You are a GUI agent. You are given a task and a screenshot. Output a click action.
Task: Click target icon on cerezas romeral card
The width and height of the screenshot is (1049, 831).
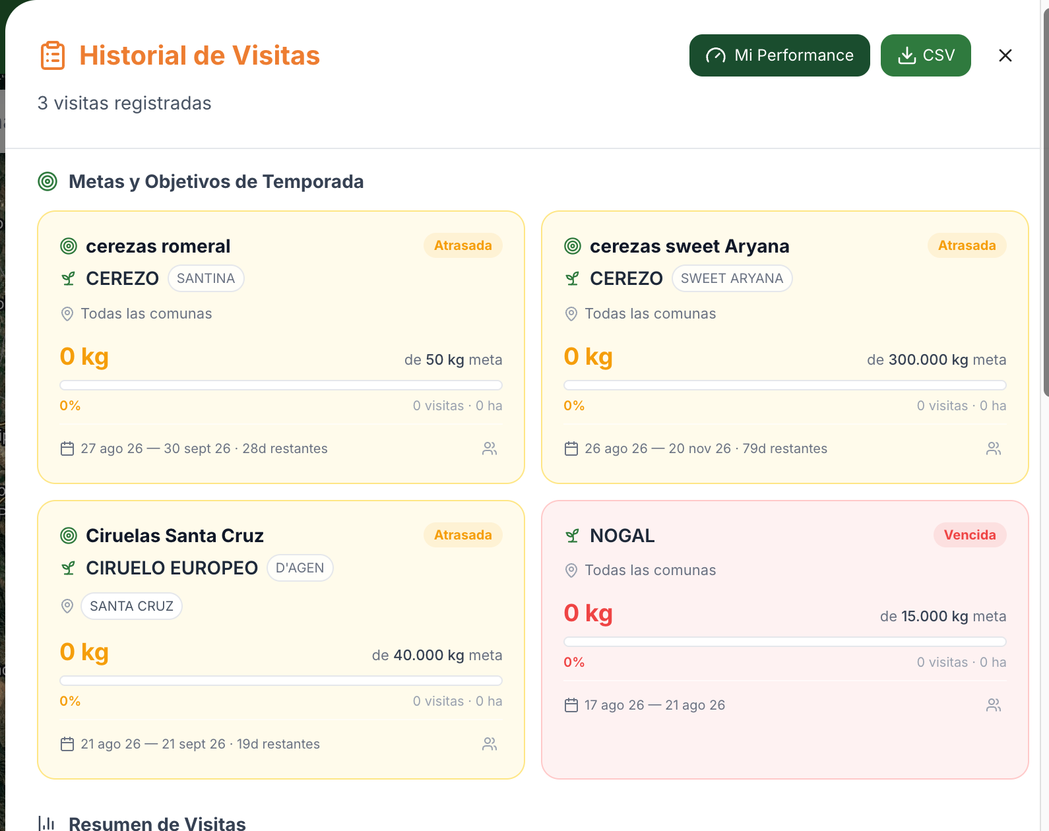pyautogui.click(x=69, y=246)
